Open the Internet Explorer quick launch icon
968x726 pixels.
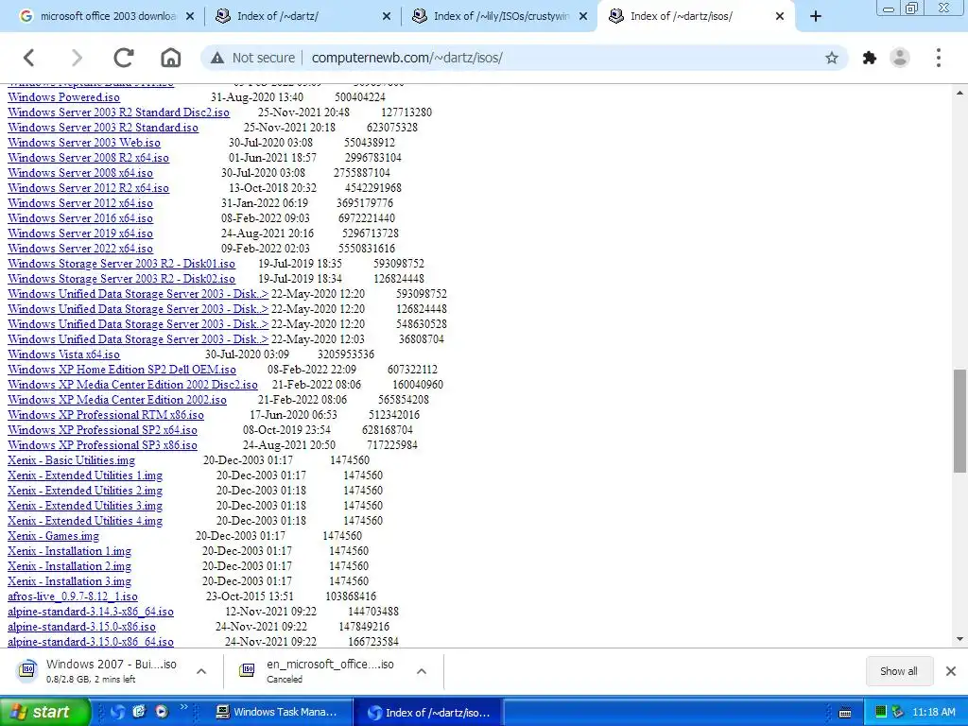(x=139, y=712)
